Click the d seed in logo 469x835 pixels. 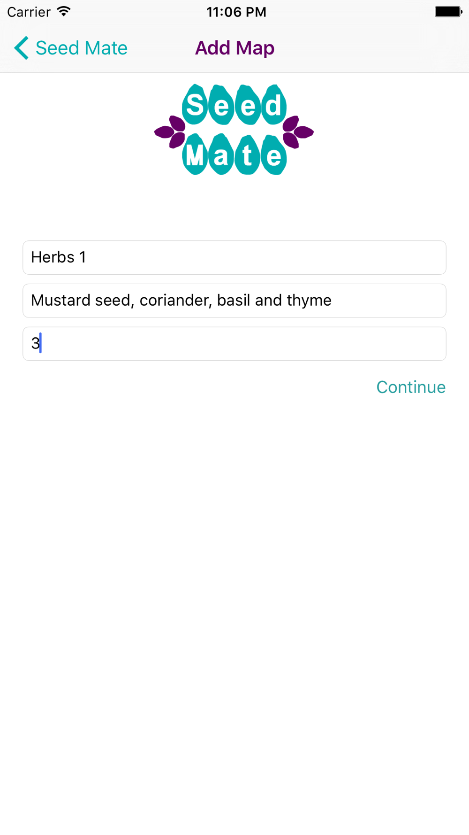point(273,104)
